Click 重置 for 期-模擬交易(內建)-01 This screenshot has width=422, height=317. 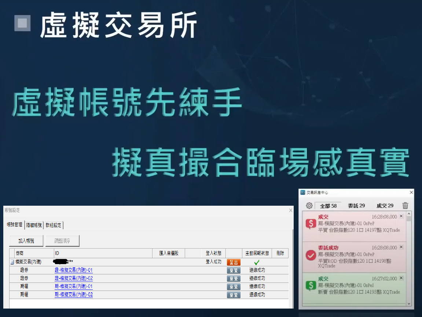point(234,287)
